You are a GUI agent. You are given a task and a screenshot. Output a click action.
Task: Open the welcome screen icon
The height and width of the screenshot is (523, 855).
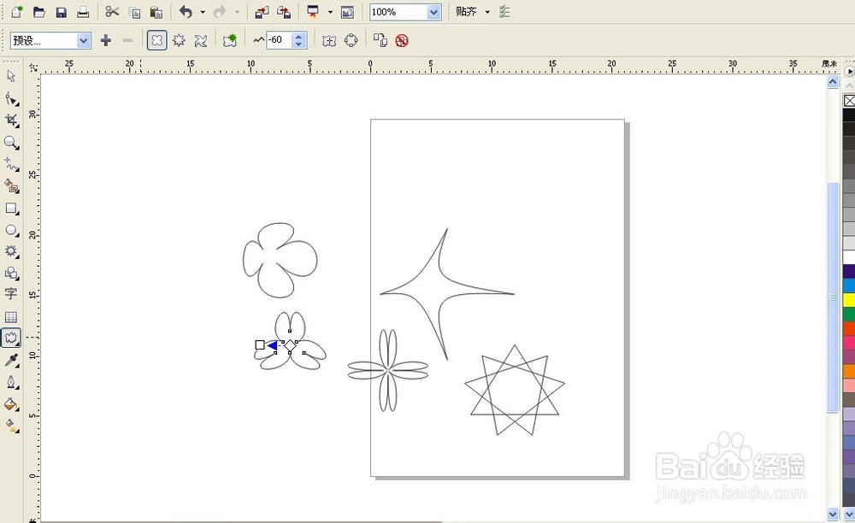pos(347,11)
